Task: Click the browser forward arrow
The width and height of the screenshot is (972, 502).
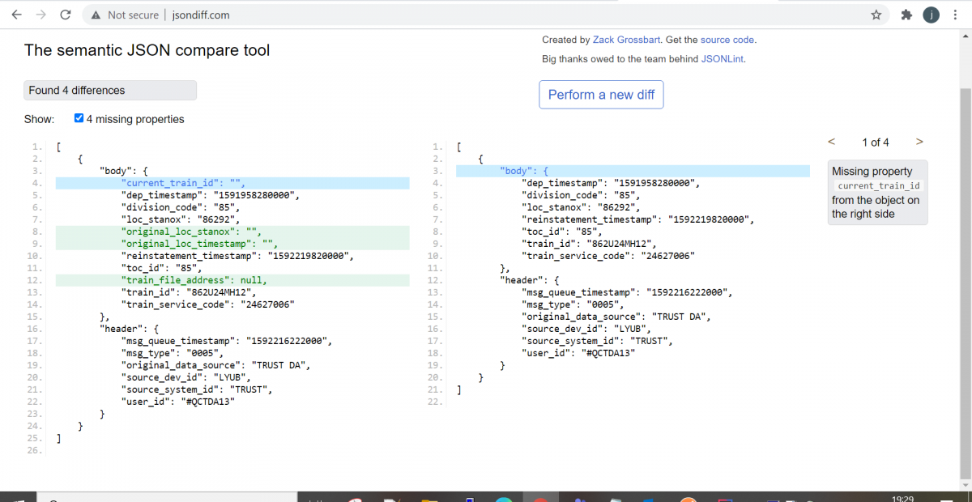Action: [x=40, y=14]
